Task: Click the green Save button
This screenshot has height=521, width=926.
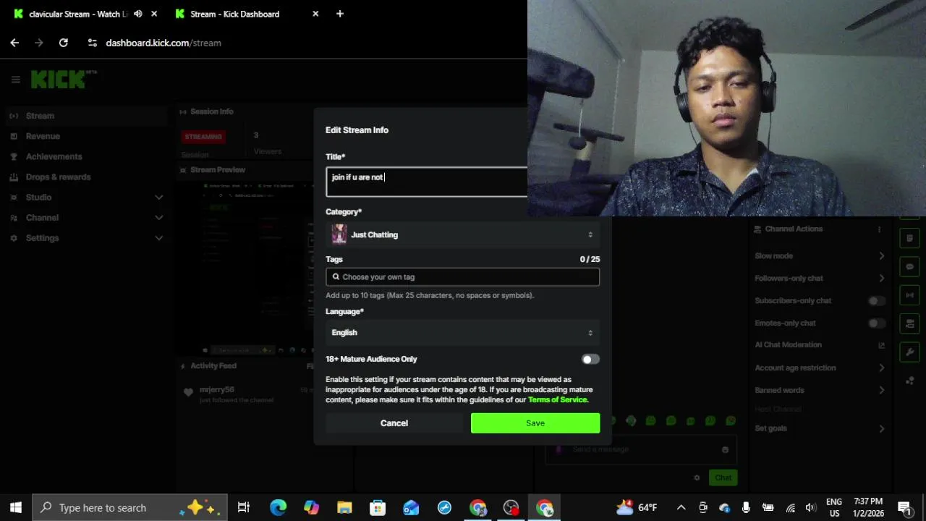Action: 535,423
